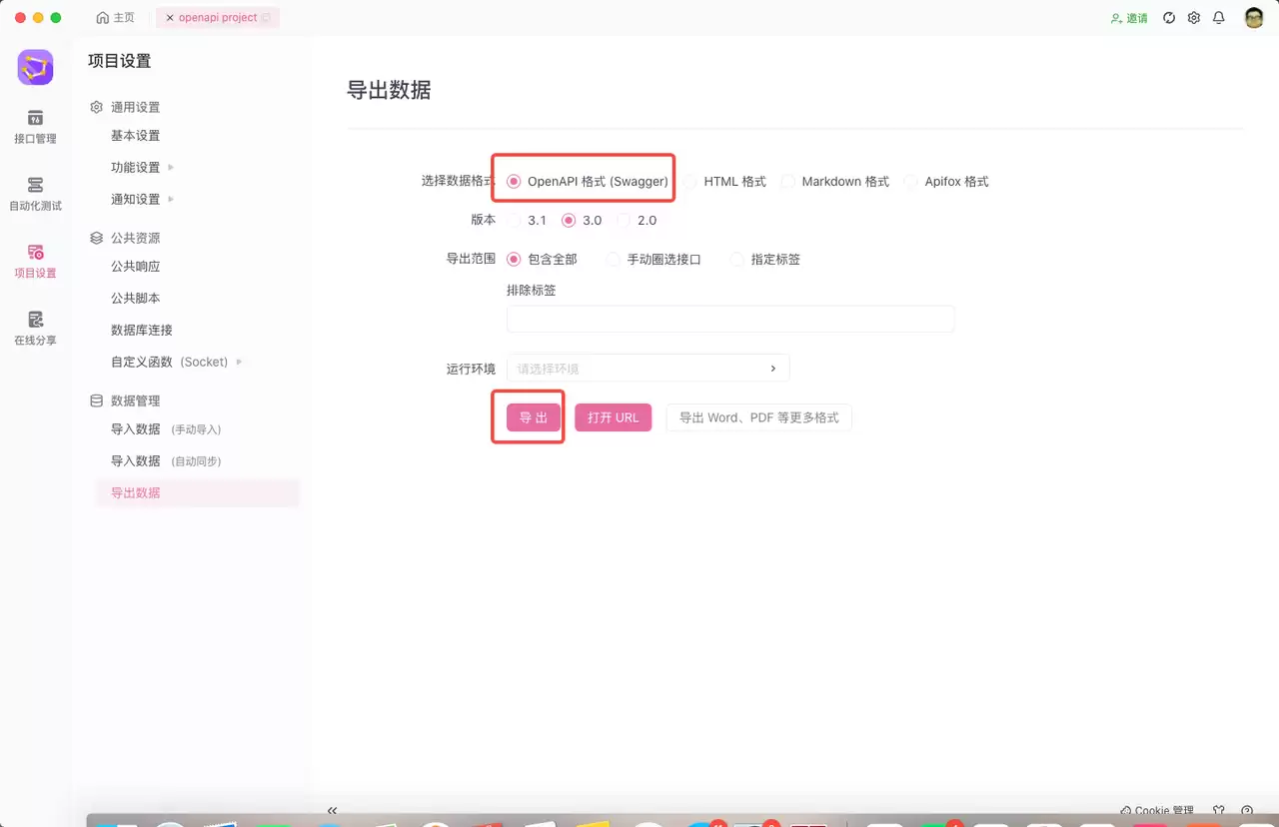The height and width of the screenshot is (827, 1279).
Task: Select HTML 格式 radio option
Action: click(725, 182)
